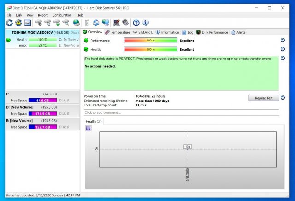
Task: Click the yellow warning alert toolbar icon
Action: 18,23
